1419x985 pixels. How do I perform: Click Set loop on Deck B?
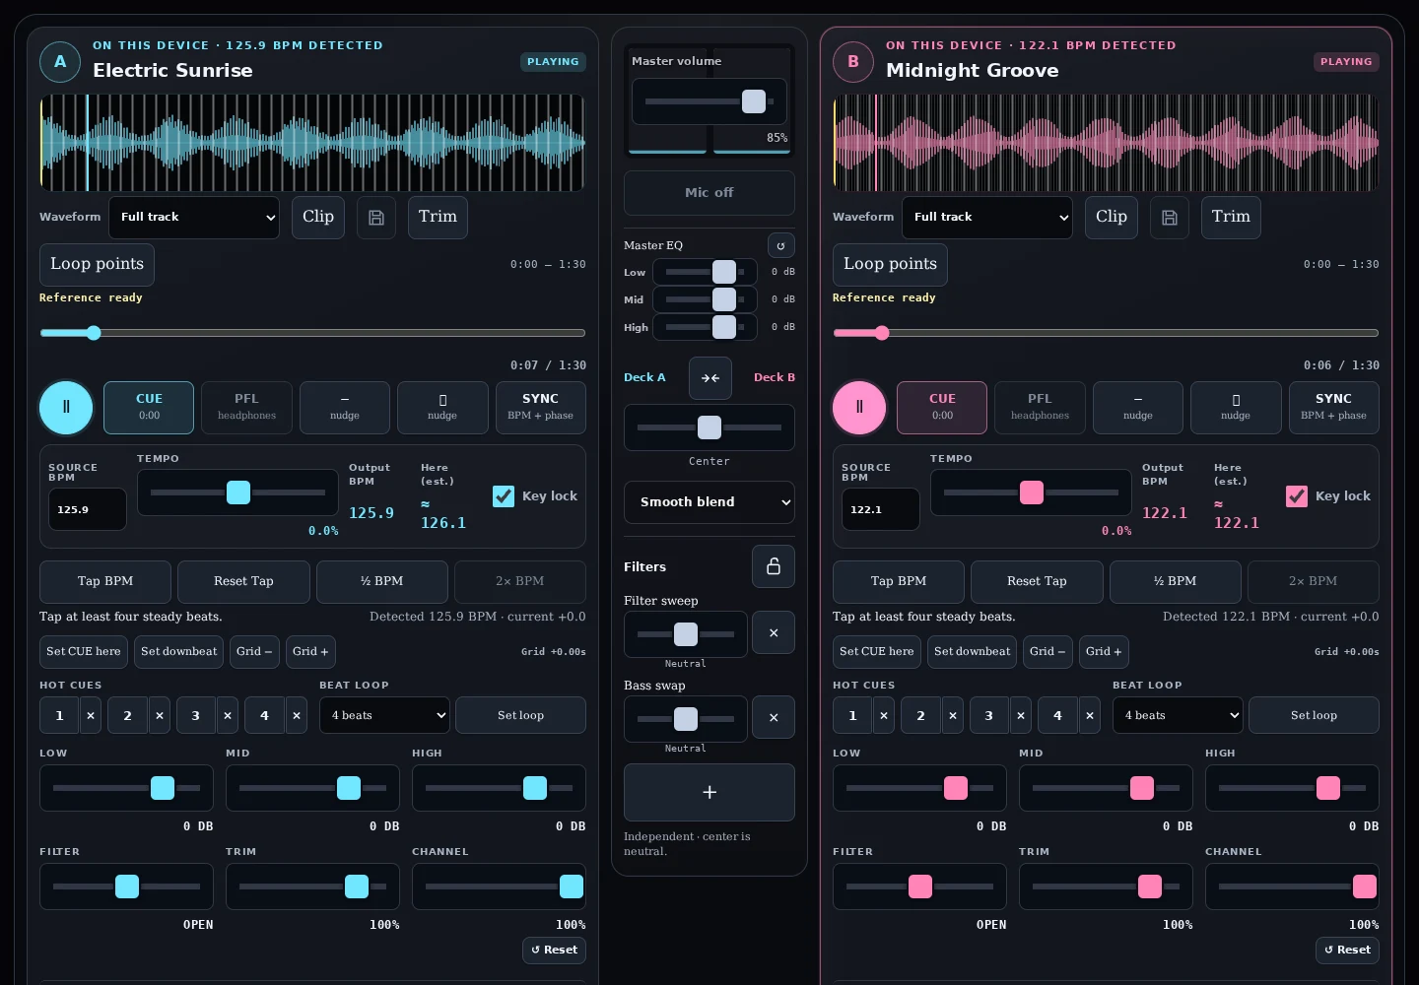pyautogui.click(x=1314, y=715)
